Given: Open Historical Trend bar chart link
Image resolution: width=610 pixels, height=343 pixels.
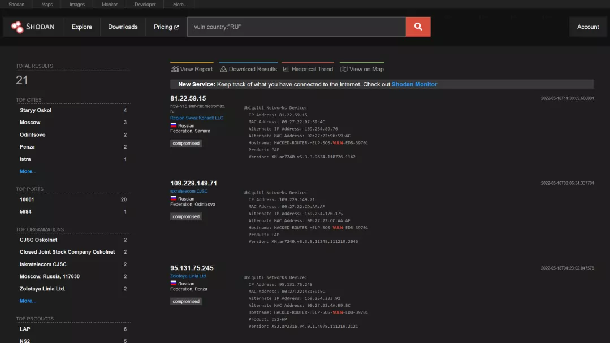Looking at the screenshot, I should [x=286, y=69].
